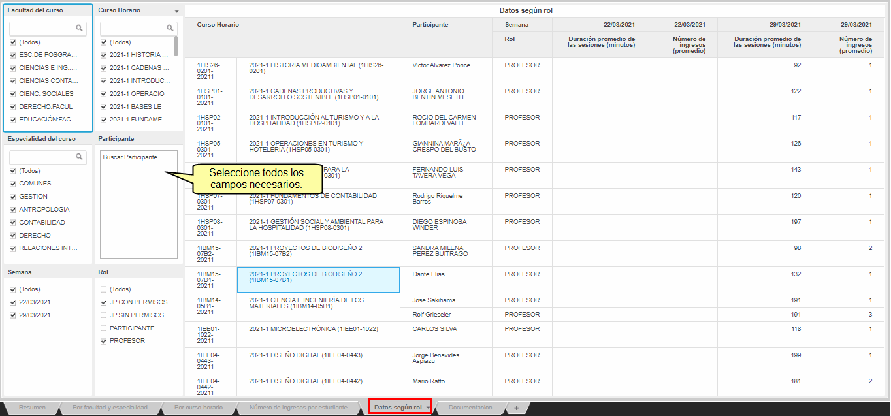Viewport: 891px width, 416px height.
Task: Deselect GESTION in Especialidad del curso
Action: [x=13, y=197]
